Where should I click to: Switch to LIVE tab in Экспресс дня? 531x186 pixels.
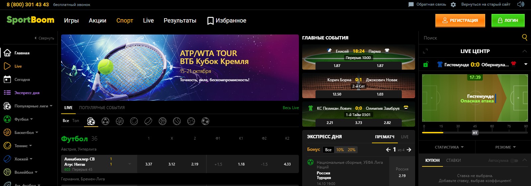(405, 137)
